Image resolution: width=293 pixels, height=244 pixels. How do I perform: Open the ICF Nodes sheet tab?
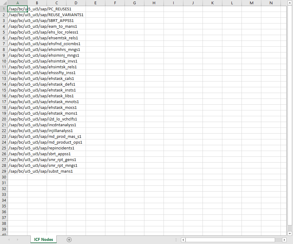tap(43, 239)
